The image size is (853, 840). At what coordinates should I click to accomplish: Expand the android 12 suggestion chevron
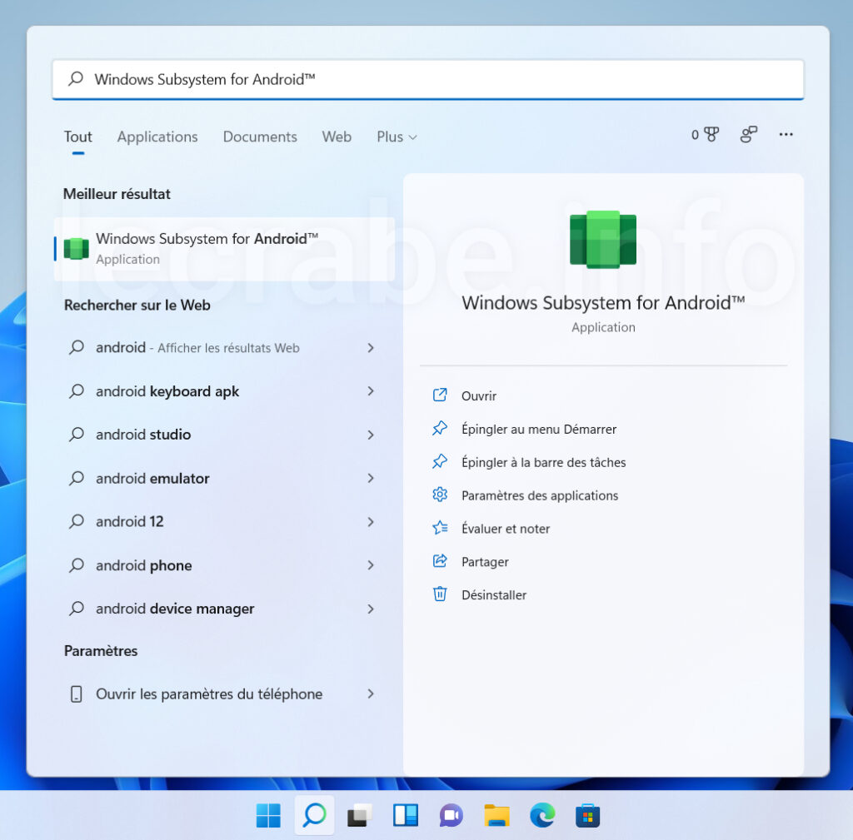(370, 521)
